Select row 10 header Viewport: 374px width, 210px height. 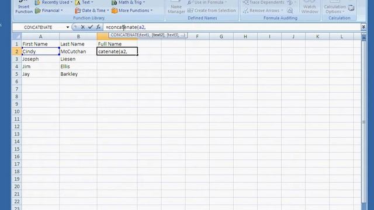17,111
